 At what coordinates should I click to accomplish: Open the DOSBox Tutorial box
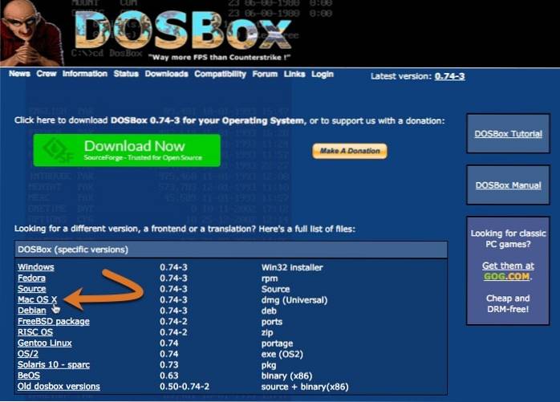pyautogui.click(x=508, y=134)
